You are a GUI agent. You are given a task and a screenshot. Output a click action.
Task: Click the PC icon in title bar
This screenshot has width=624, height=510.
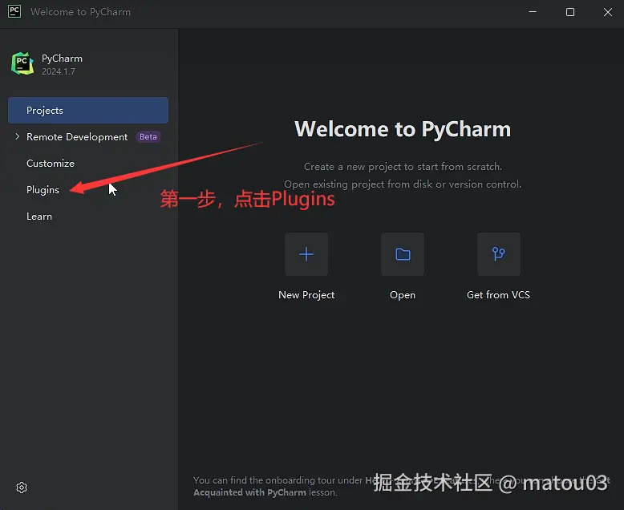click(14, 11)
